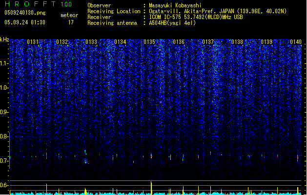The width and height of the screenshot is (307, 195).
Task: Click the 1.0 frequency axis label
Action: coord(4,88)
